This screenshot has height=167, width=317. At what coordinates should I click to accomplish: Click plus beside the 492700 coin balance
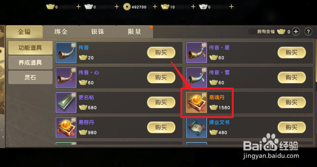click(x=155, y=7)
